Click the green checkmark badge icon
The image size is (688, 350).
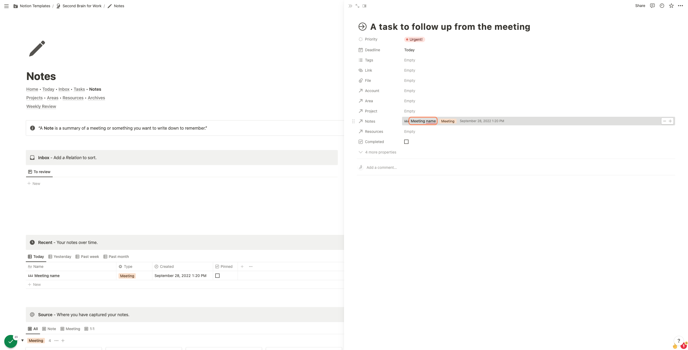[x=11, y=341]
